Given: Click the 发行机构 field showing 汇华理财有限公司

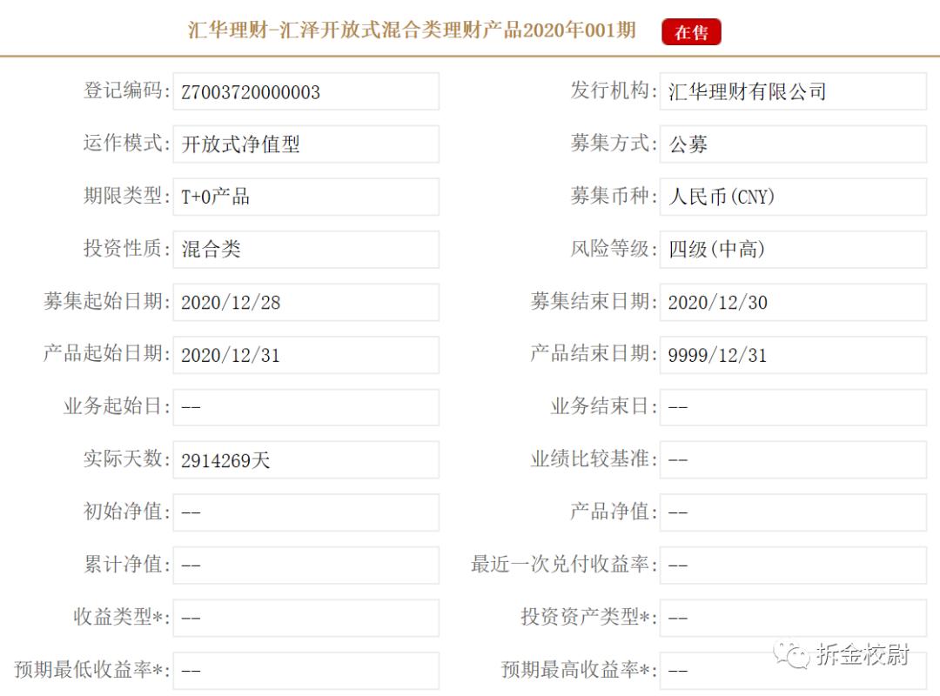Looking at the screenshot, I should point(792,91).
